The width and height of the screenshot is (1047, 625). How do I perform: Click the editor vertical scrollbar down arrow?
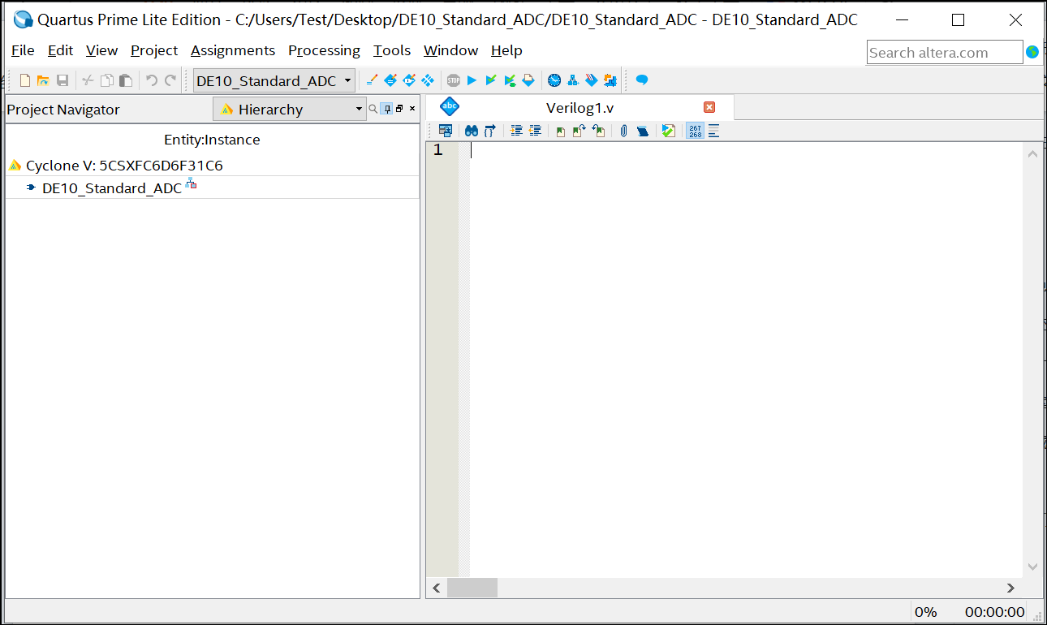click(x=1032, y=567)
